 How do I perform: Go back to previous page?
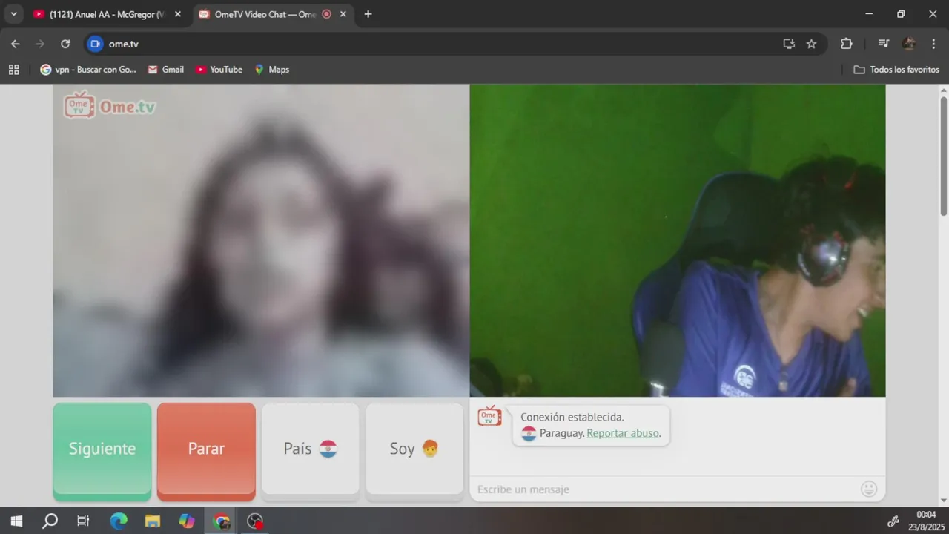[16, 44]
